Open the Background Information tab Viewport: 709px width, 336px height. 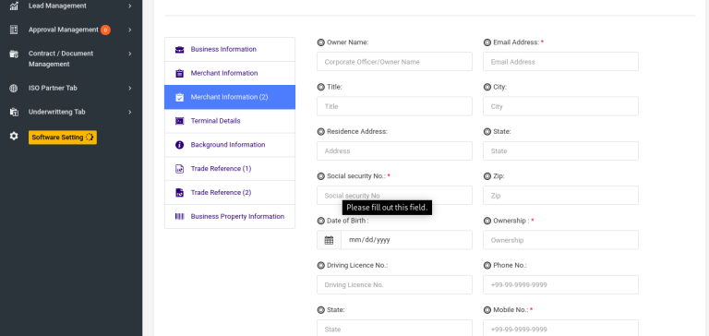tap(230, 145)
